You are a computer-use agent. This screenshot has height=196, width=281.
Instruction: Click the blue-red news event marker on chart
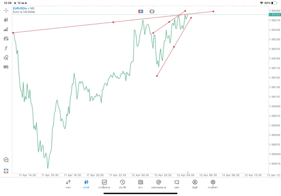[140, 11]
